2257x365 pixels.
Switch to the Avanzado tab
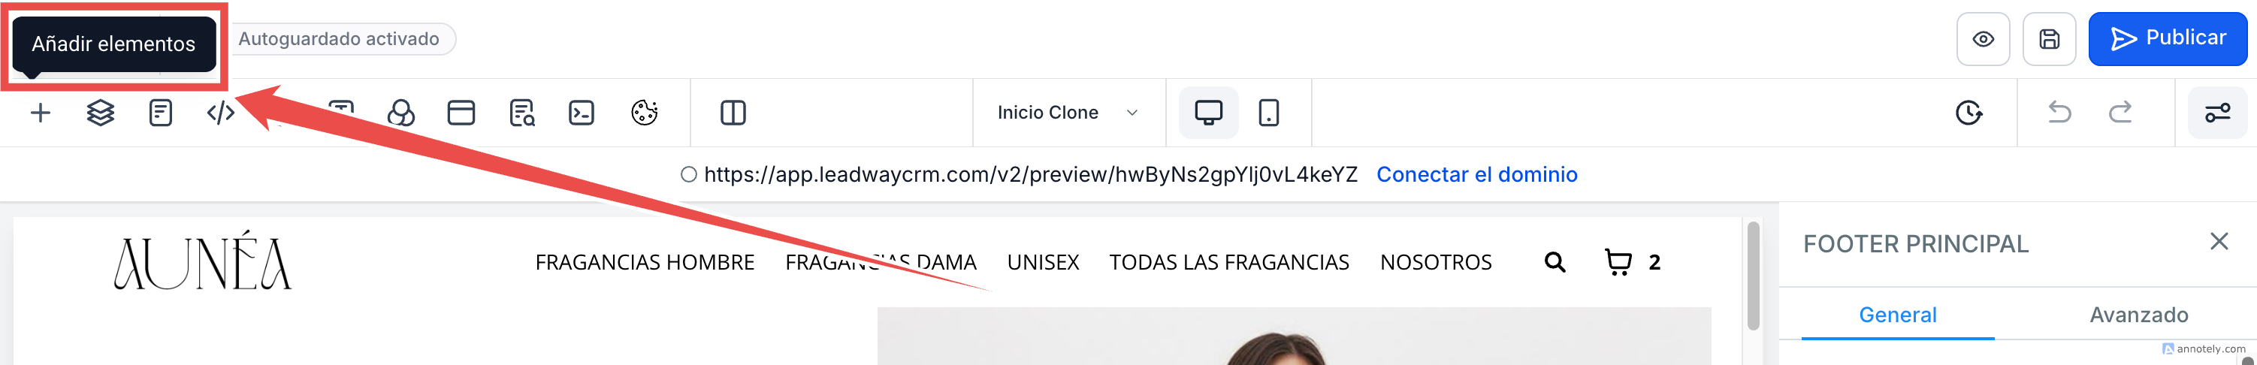click(x=2139, y=315)
